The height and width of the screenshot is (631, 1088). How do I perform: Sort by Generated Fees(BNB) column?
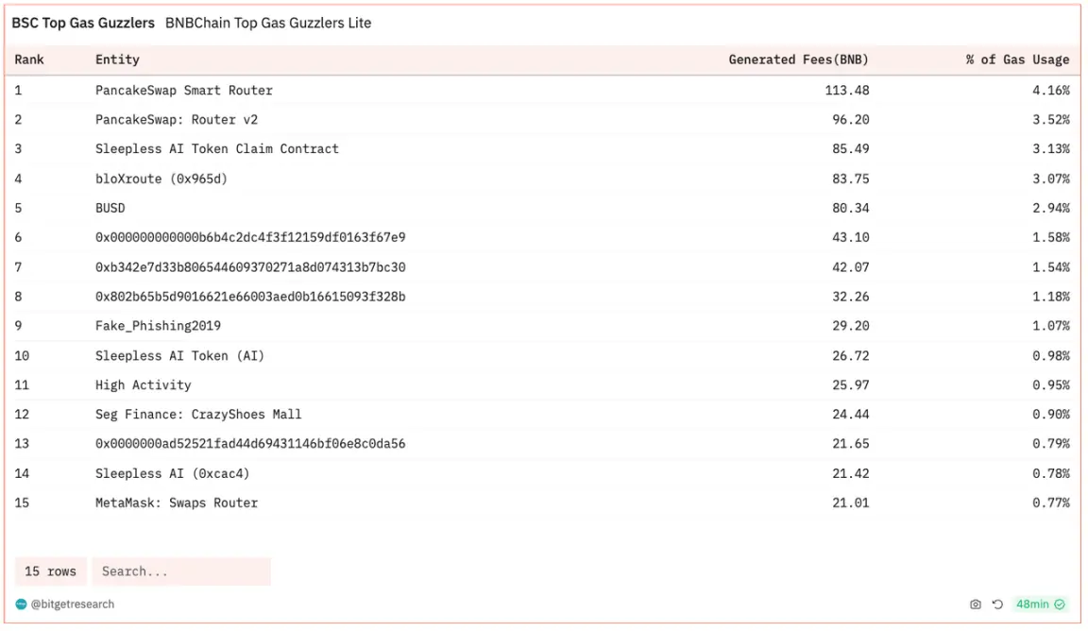(798, 60)
